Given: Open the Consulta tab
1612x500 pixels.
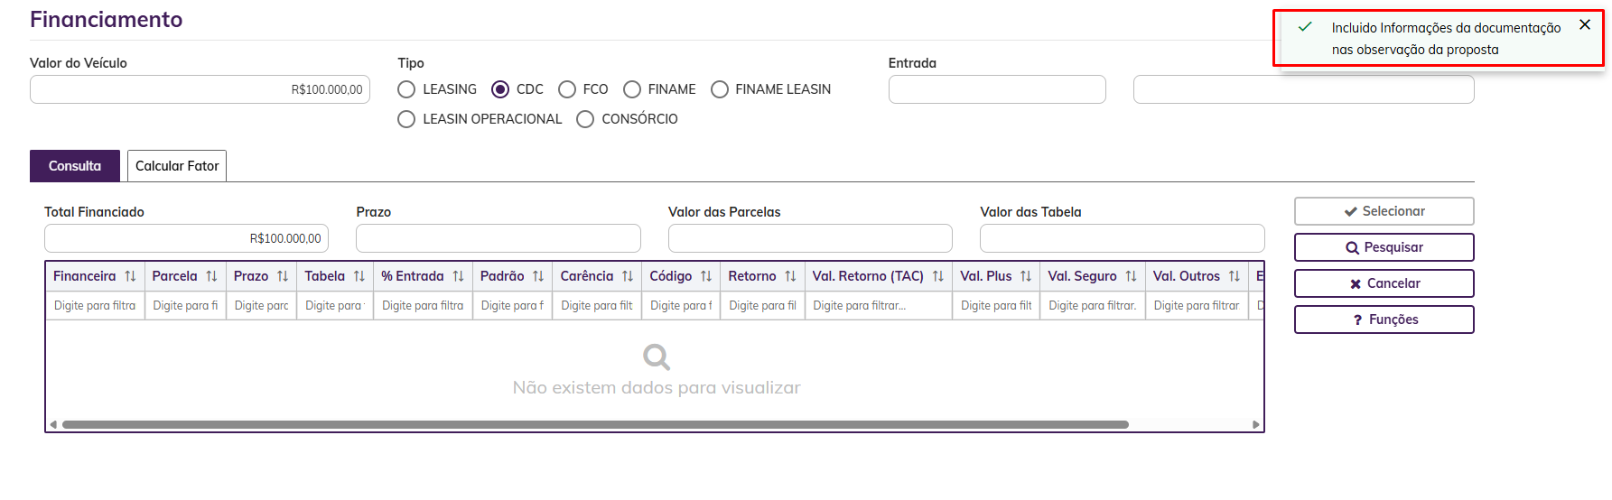Looking at the screenshot, I should click(x=75, y=166).
